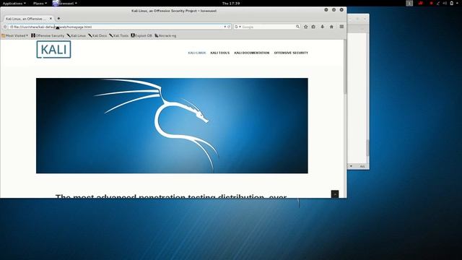This screenshot has height=260, width=462.
Task: Open Aircrack-ng bookmark
Action: (x=165, y=35)
